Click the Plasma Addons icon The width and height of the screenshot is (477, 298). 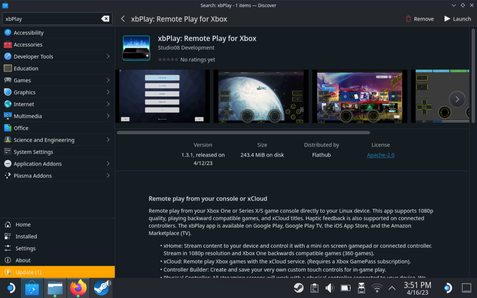[x=7, y=176]
